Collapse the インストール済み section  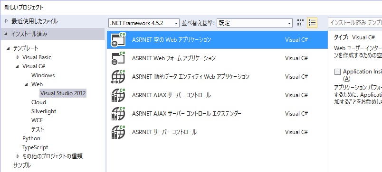coord(7,34)
